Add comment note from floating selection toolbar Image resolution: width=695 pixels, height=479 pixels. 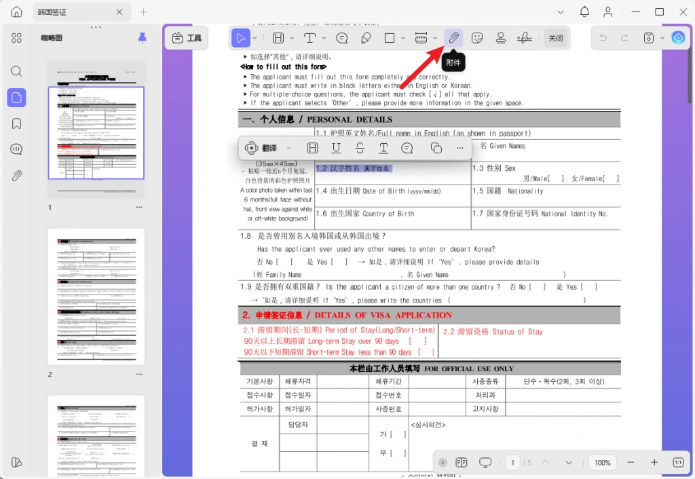407,148
